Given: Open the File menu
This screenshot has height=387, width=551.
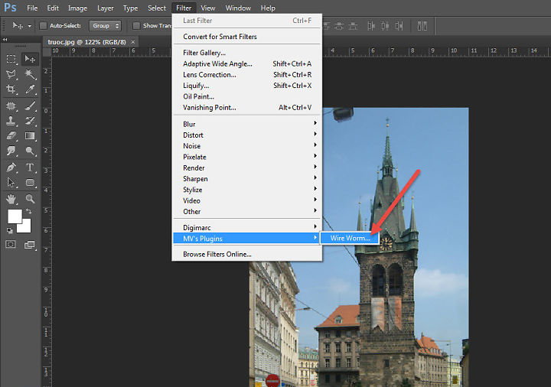Looking at the screenshot, I should point(32,8).
